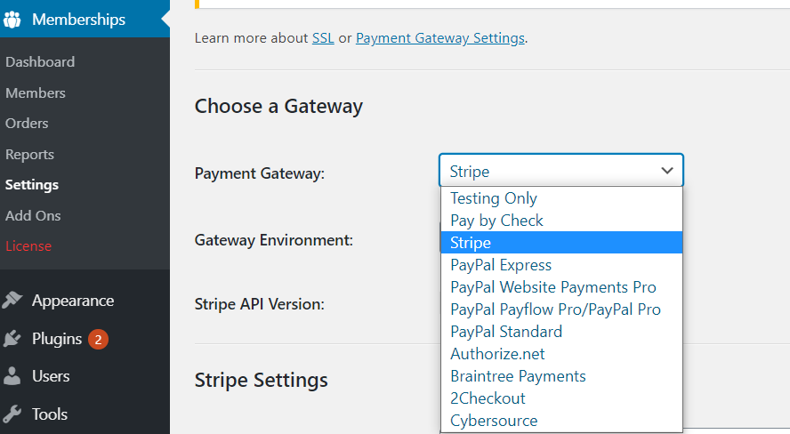Click the Plugins plug icon

pos(12,339)
